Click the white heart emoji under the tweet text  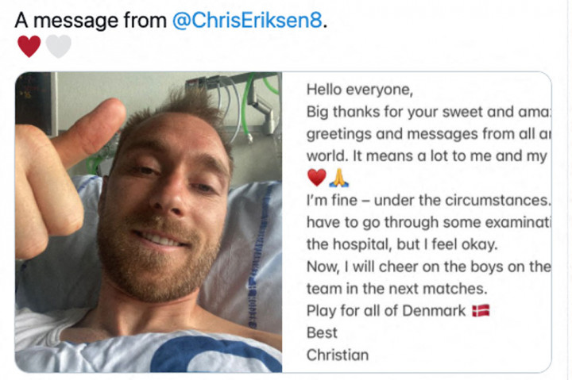58,47
